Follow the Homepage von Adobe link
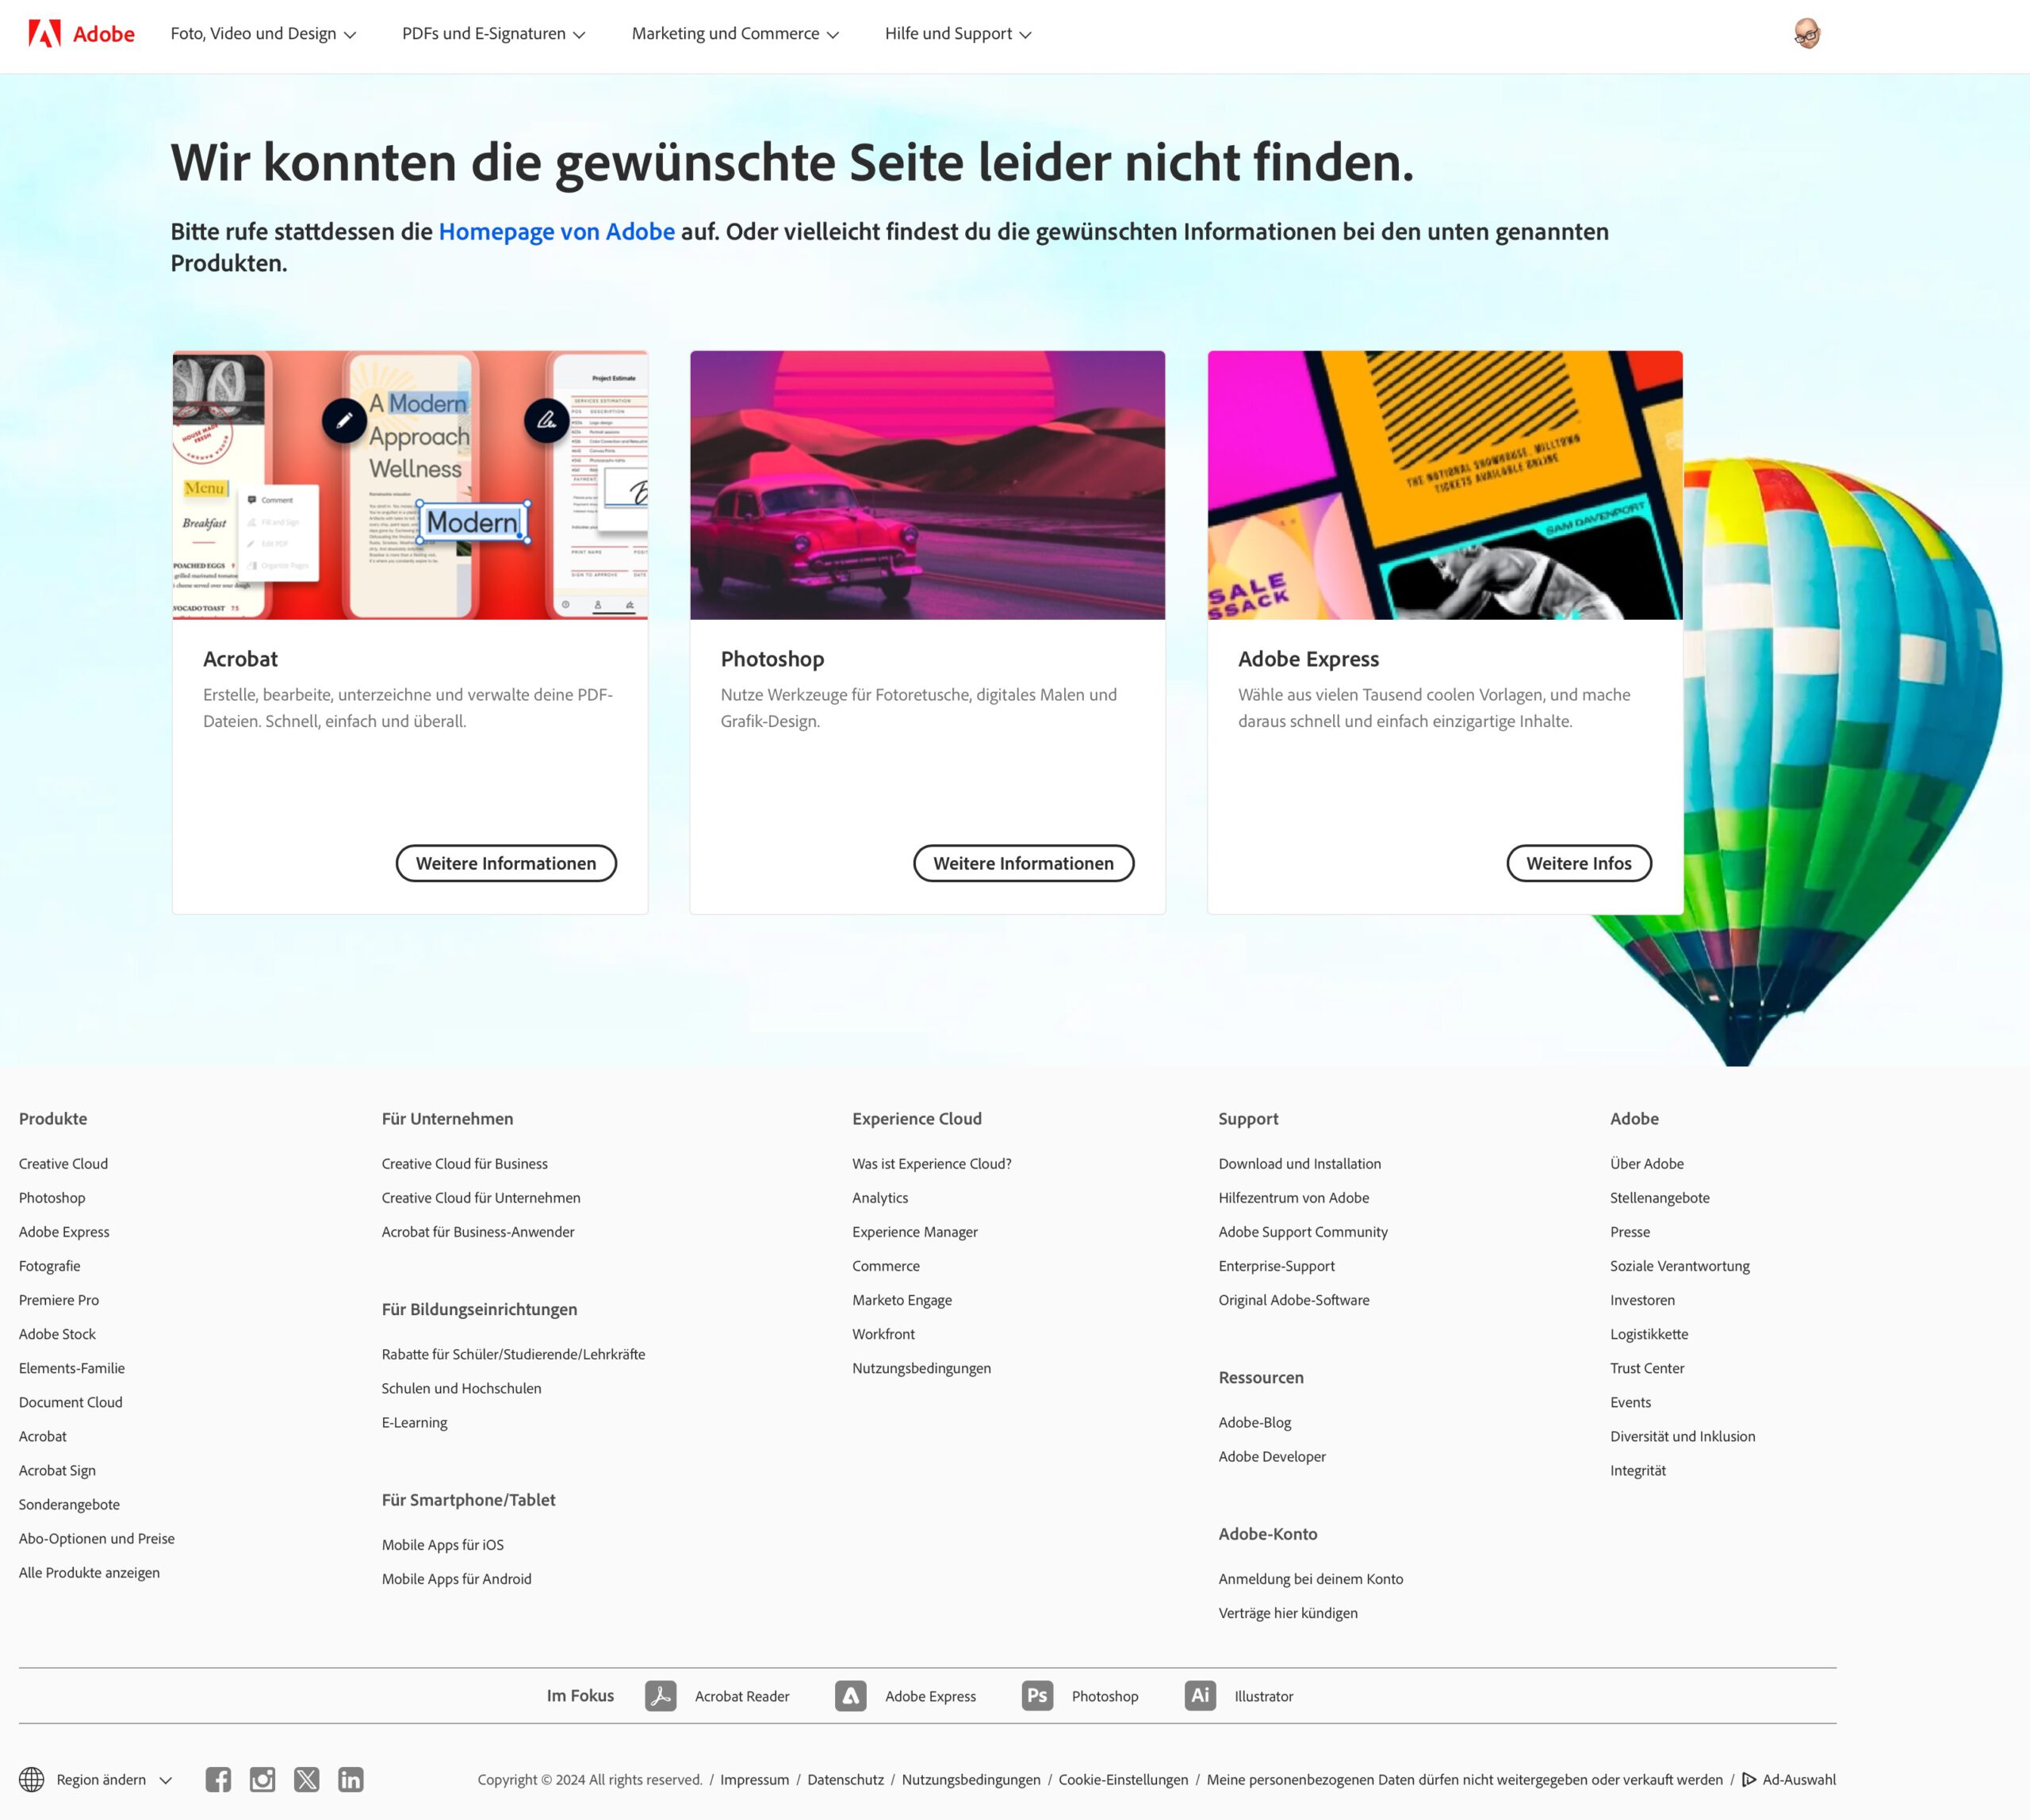The image size is (2030, 1820). tap(557, 231)
